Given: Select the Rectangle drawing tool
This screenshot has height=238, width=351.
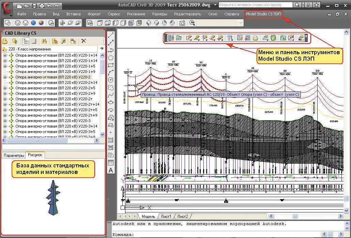Looking at the screenshot, I should (x=111, y=65).
